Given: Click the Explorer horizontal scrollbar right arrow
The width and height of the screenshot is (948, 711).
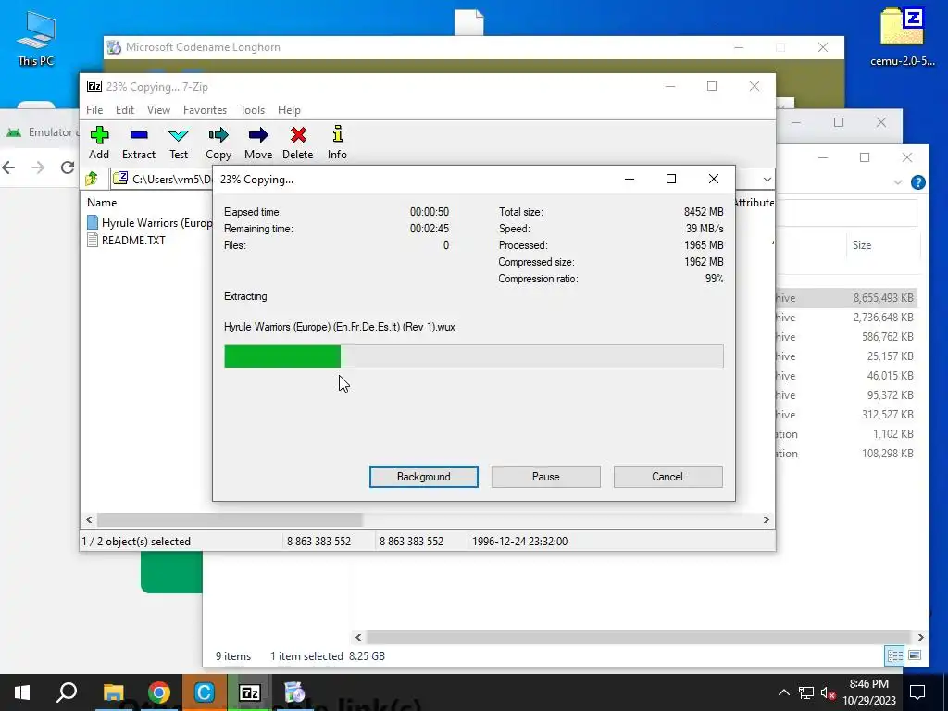Looking at the screenshot, I should [x=921, y=637].
